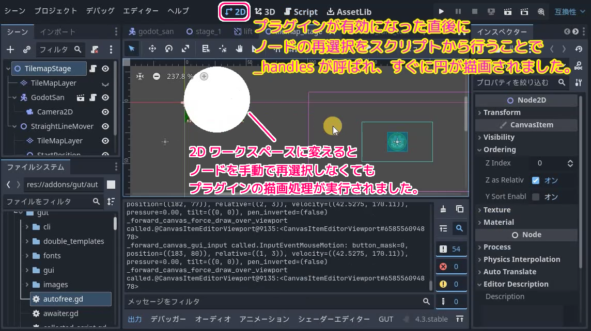Screen dimensions: 591x331
Task: Open the デバッガー bottom panel
Action: (168, 319)
